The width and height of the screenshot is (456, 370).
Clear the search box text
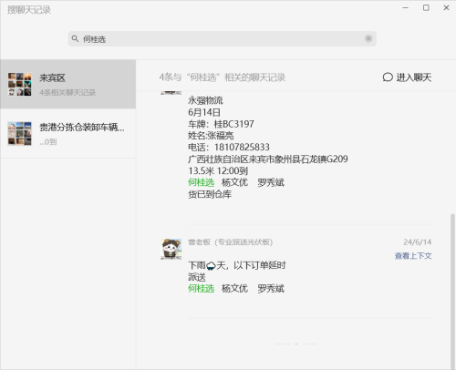pos(368,38)
